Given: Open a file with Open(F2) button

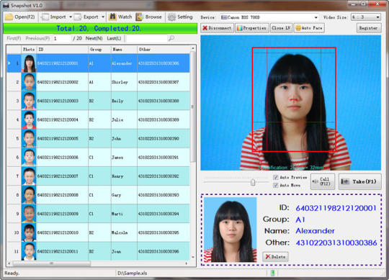Looking at the screenshot, I should tap(20, 17).
